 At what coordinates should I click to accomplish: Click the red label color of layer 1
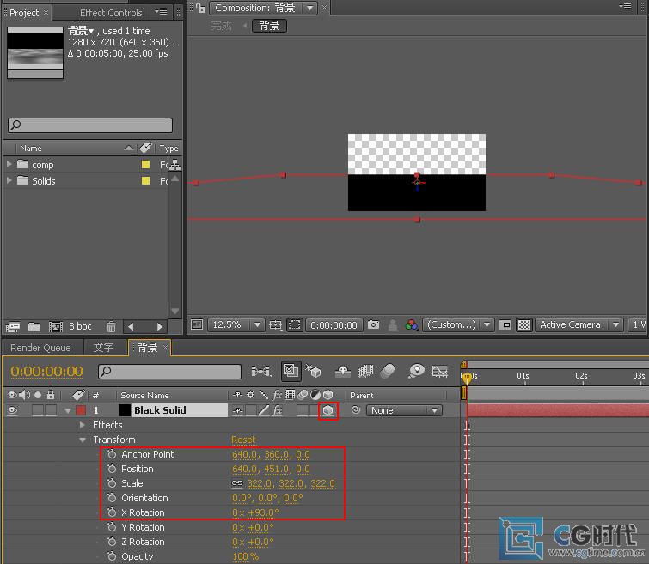(81, 410)
